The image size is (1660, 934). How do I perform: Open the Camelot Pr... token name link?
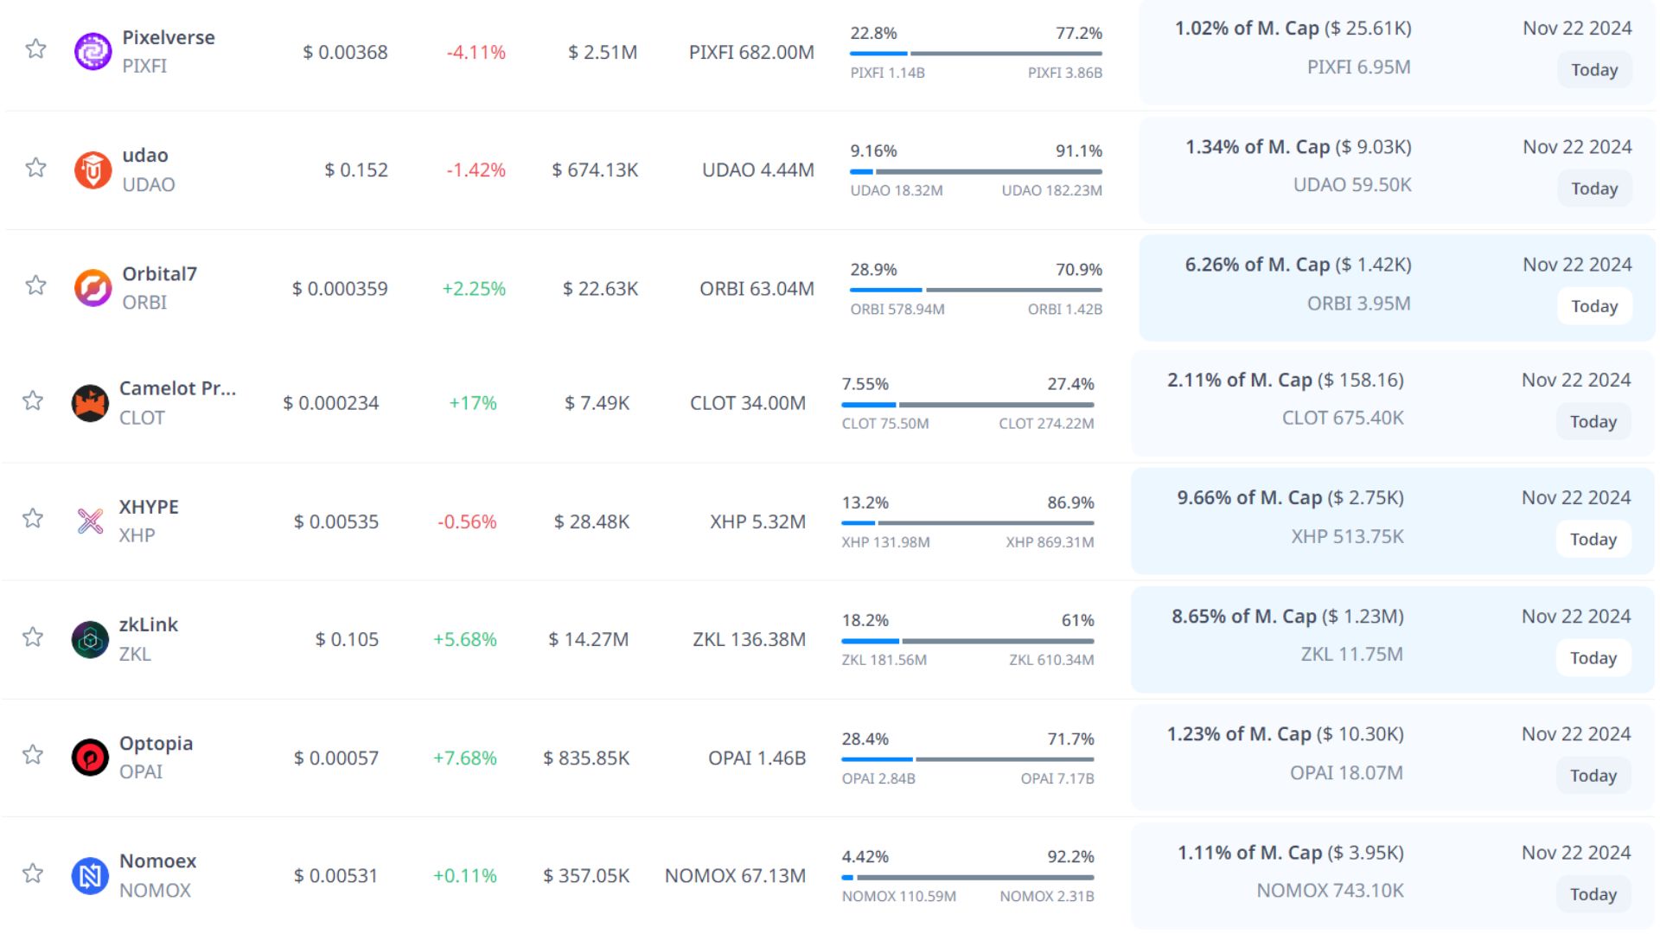click(177, 389)
